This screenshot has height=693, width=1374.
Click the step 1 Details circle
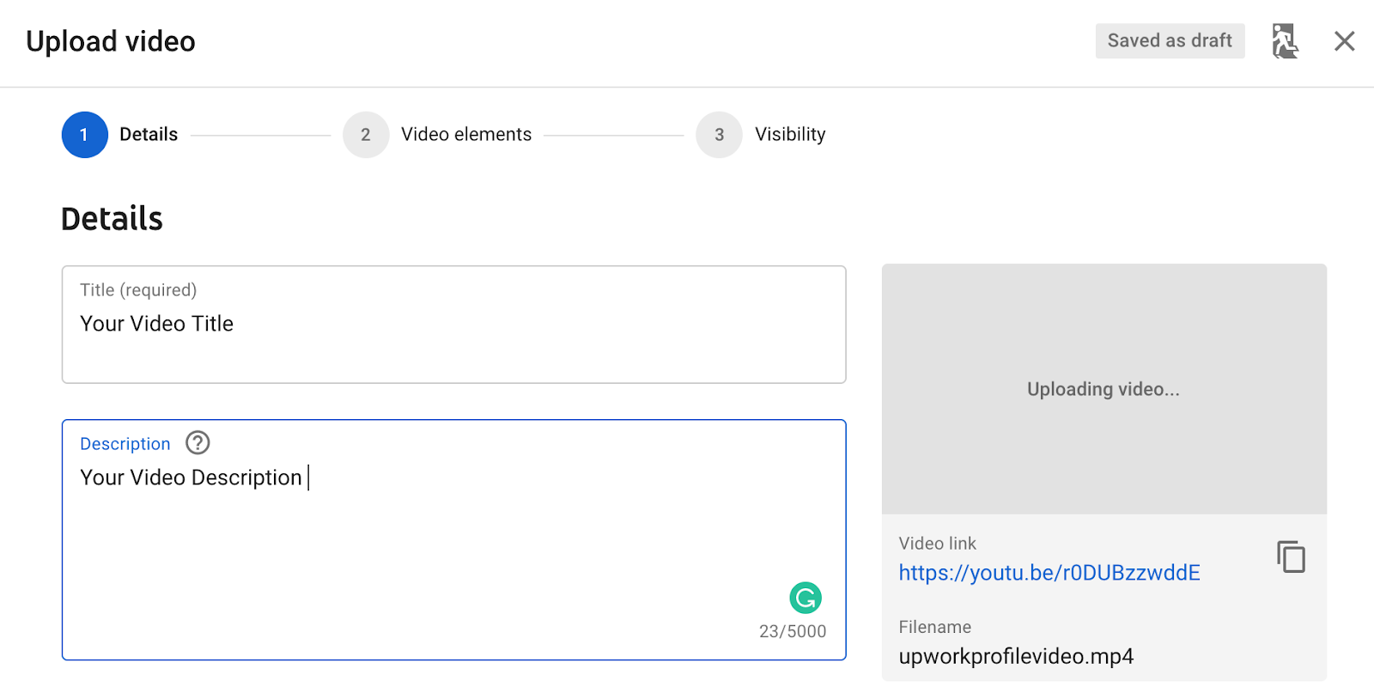point(84,135)
